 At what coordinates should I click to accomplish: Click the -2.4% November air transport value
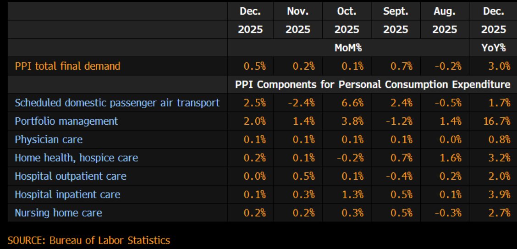click(x=302, y=103)
